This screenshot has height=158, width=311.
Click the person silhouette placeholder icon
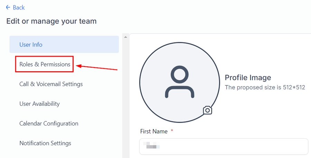[179, 82]
